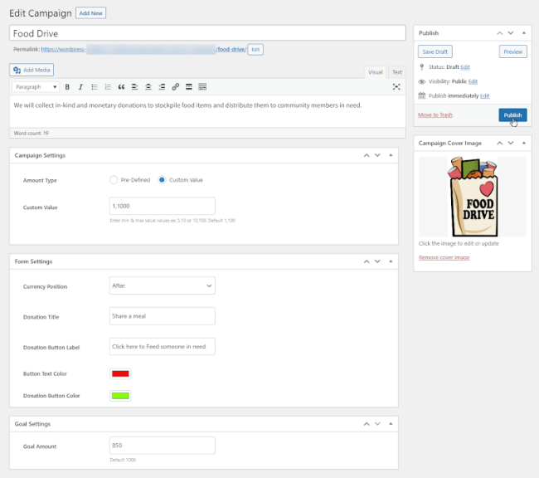
Task: Click the Goal Amount input field
Action: point(162,446)
